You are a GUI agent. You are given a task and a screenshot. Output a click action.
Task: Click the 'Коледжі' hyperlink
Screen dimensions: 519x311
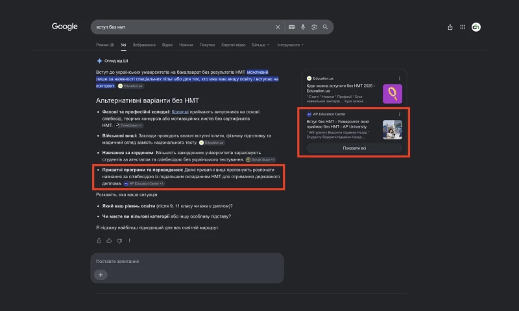(180, 111)
